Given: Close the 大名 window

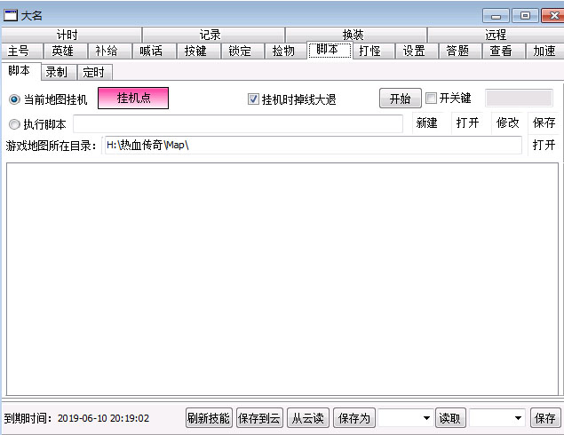Looking at the screenshot, I should pyautogui.click(x=553, y=15).
